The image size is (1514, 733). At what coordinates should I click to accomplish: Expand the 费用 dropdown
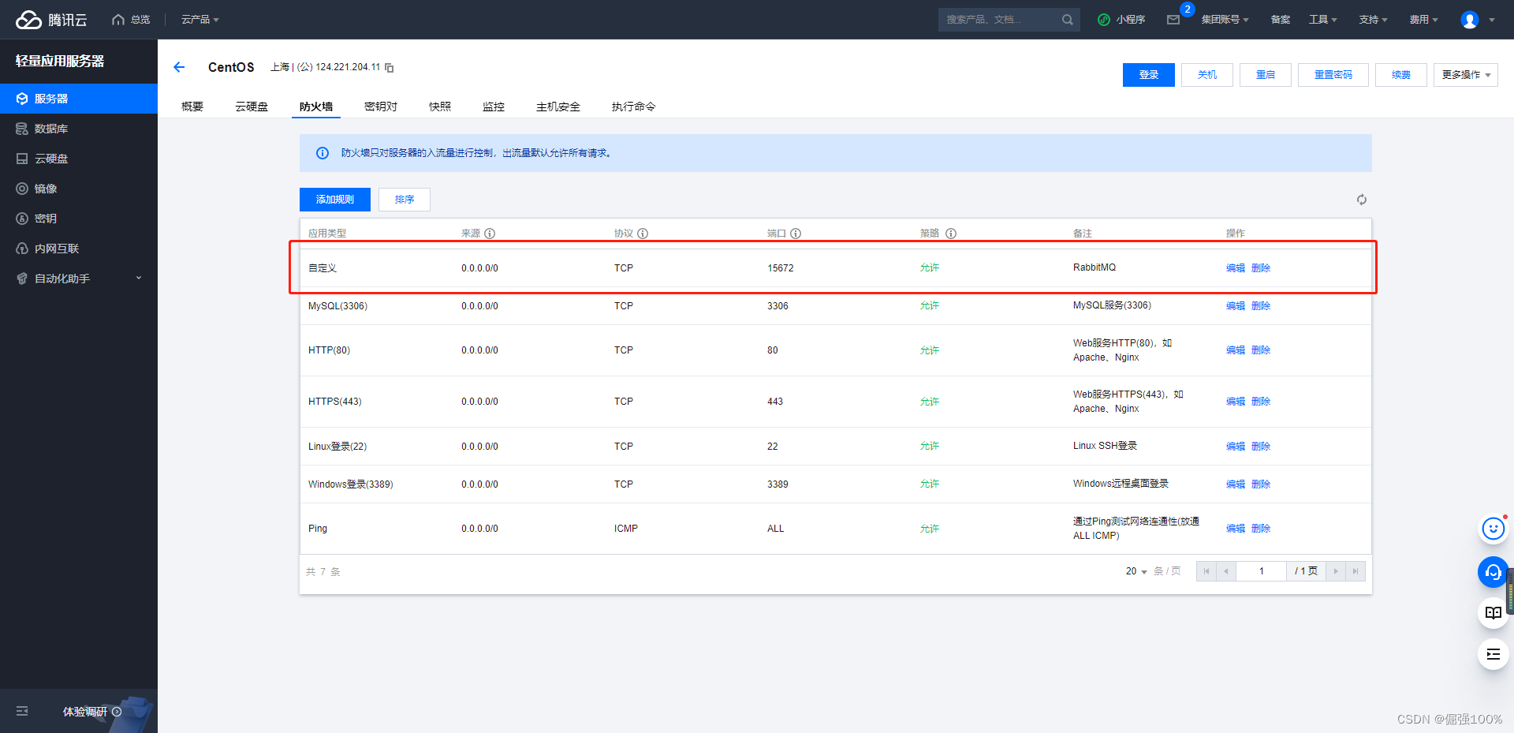click(x=1423, y=20)
